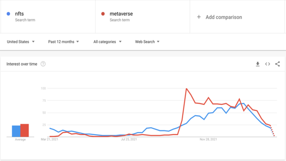Expand the Past 12 months time range

(x=63, y=42)
